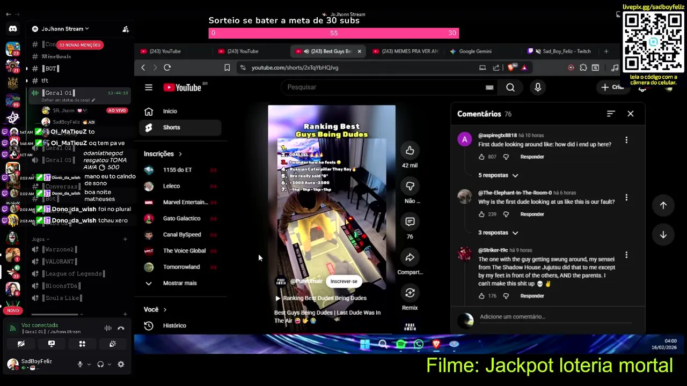Go to the YouTube logo home
The width and height of the screenshot is (687, 386).
(182, 87)
